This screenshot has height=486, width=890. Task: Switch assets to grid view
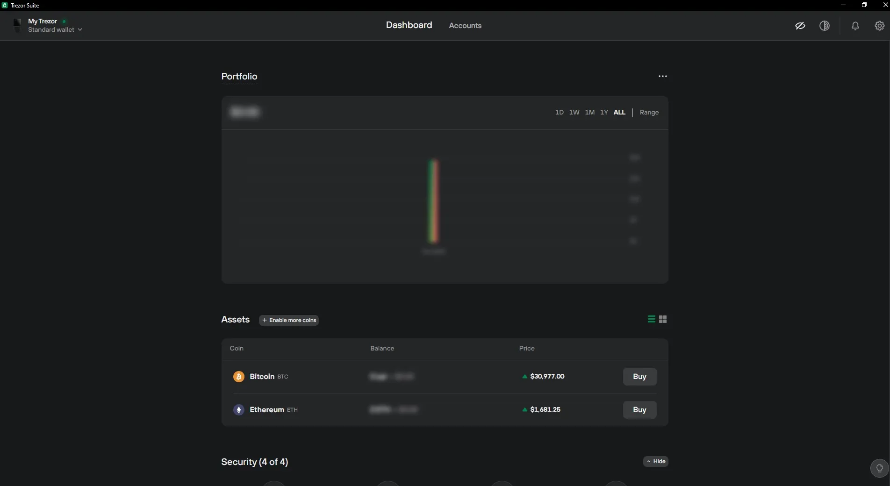click(663, 319)
